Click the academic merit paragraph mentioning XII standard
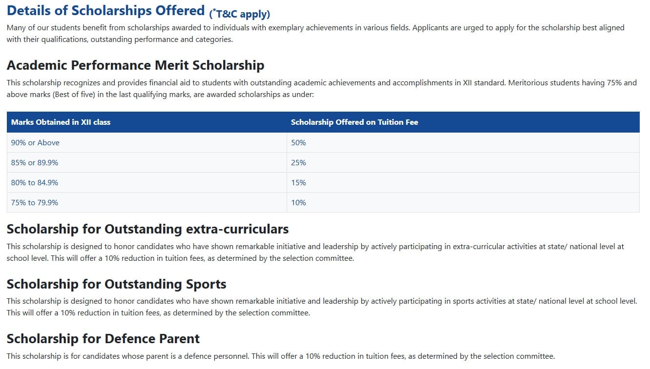The width and height of the screenshot is (650, 369). (x=321, y=88)
